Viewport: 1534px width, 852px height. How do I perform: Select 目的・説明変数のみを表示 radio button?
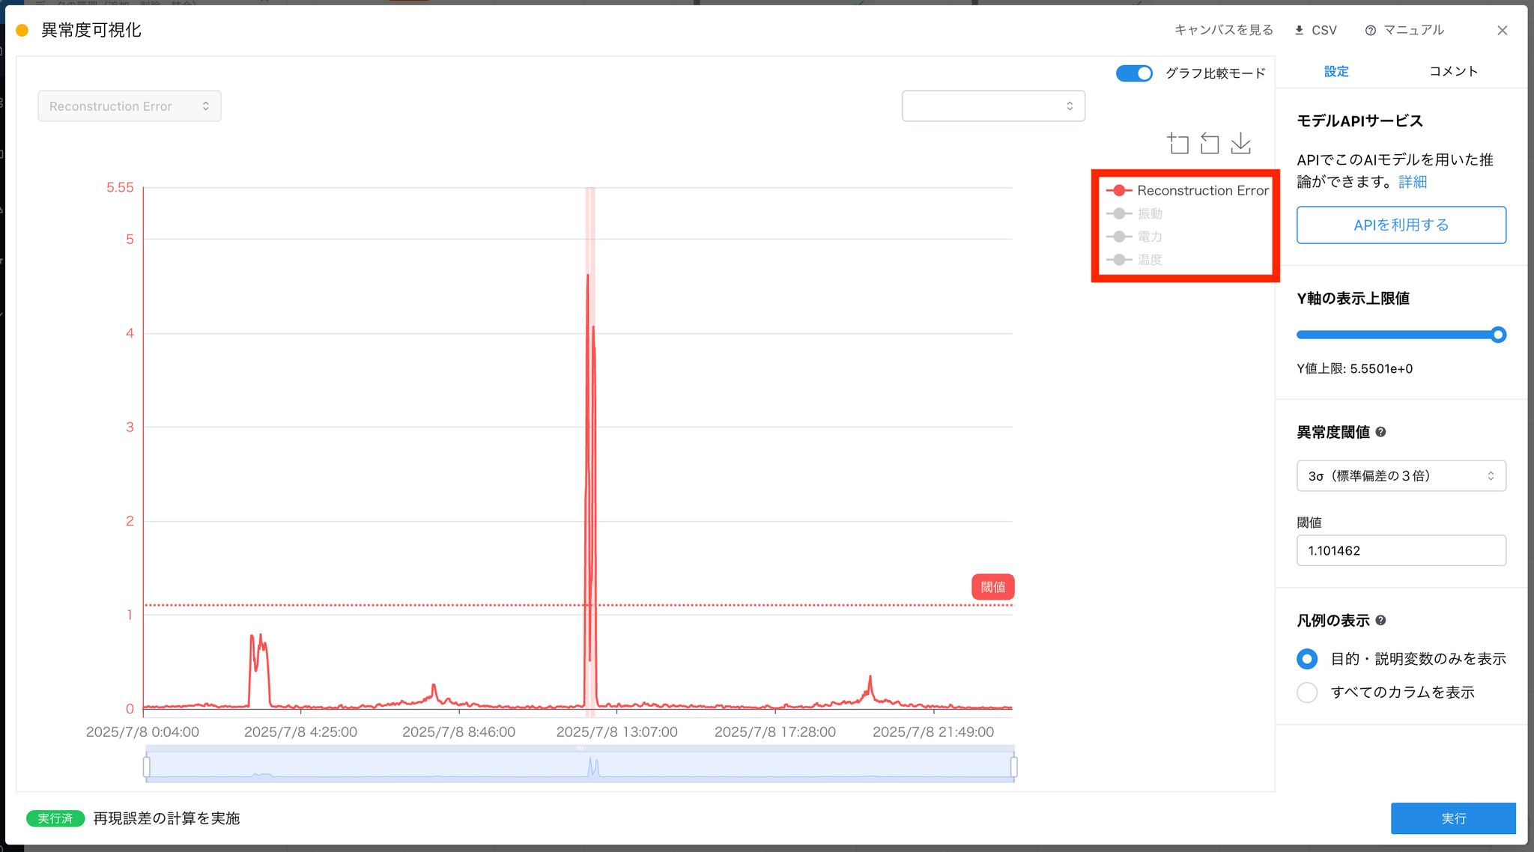[x=1307, y=659]
